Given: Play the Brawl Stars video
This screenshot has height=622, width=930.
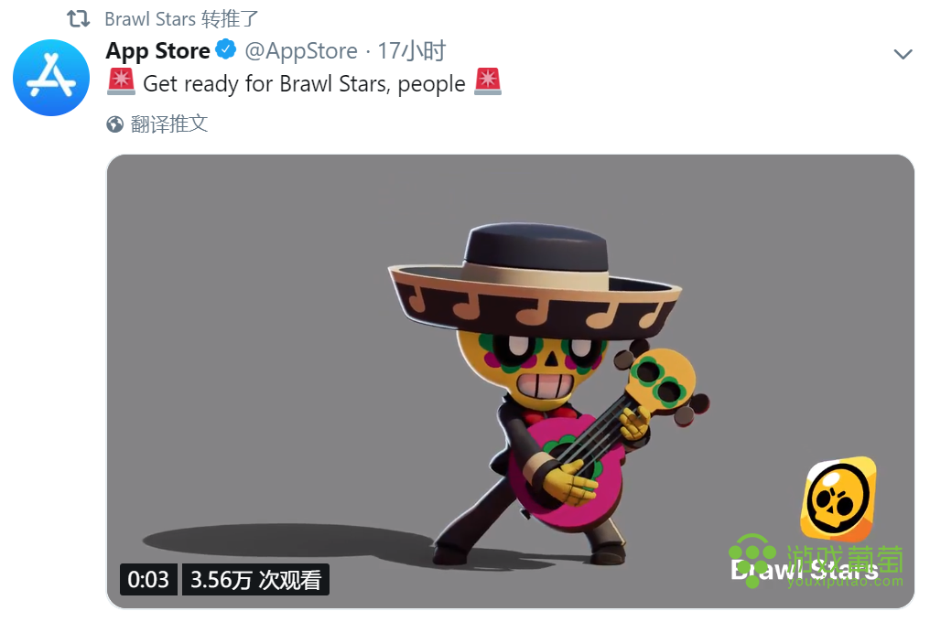Looking at the screenshot, I should click(x=510, y=381).
